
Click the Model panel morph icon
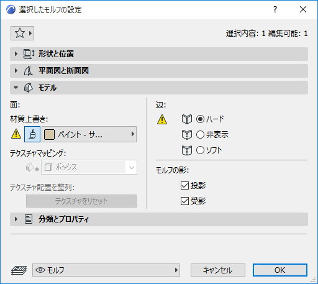click(x=29, y=88)
